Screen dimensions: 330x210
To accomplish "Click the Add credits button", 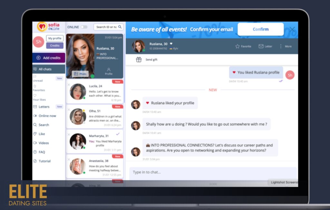I will point(49,58).
